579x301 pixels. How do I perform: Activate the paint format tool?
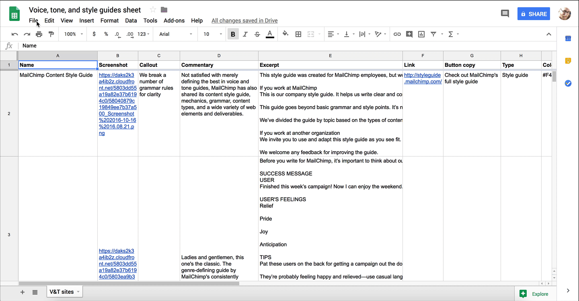tap(51, 34)
